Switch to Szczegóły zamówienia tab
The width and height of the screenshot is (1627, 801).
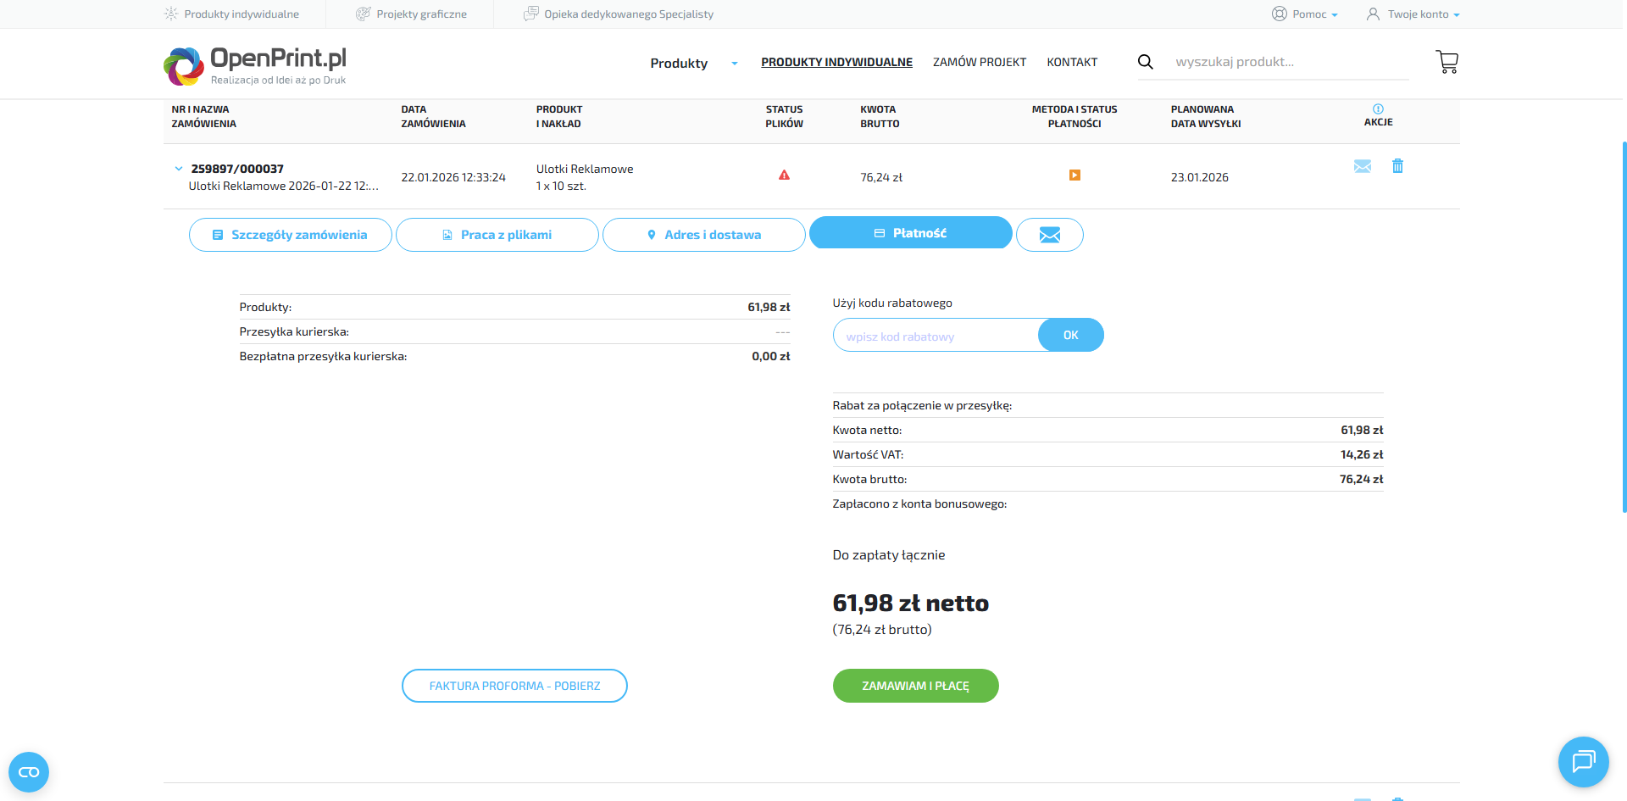290,235
